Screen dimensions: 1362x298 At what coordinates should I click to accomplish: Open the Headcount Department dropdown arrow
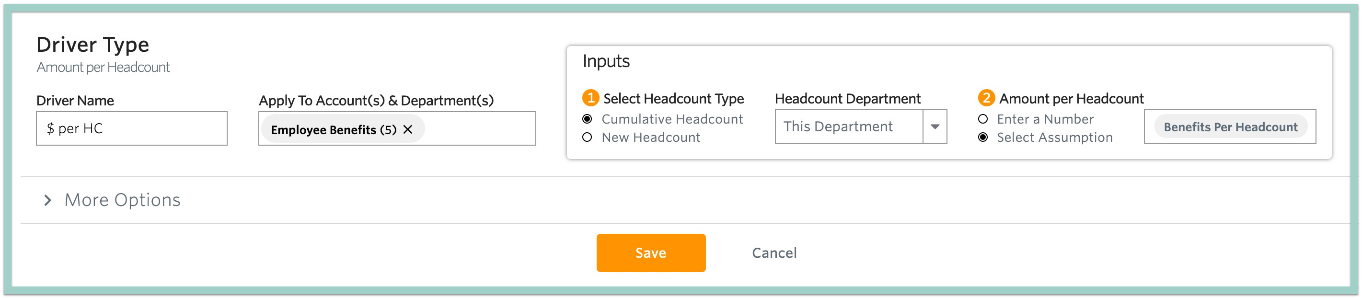pos(935,127)
